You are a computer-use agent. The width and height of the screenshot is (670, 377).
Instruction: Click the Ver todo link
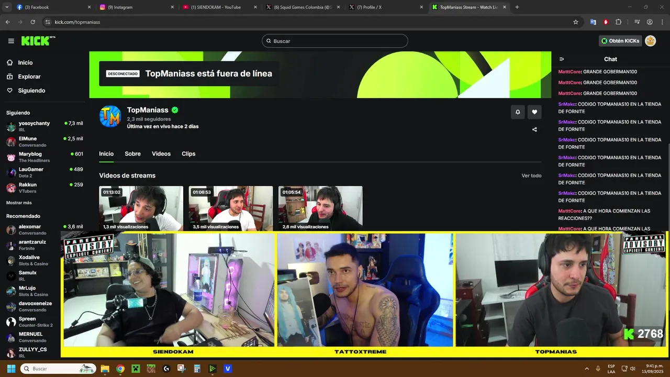531,176
